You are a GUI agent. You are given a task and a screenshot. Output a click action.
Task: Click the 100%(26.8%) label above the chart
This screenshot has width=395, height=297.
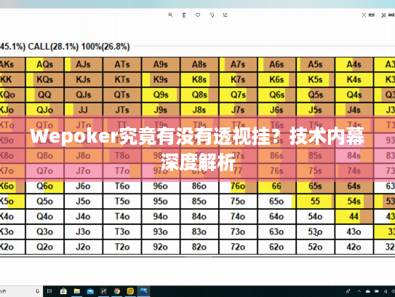[x=105, y=47]
